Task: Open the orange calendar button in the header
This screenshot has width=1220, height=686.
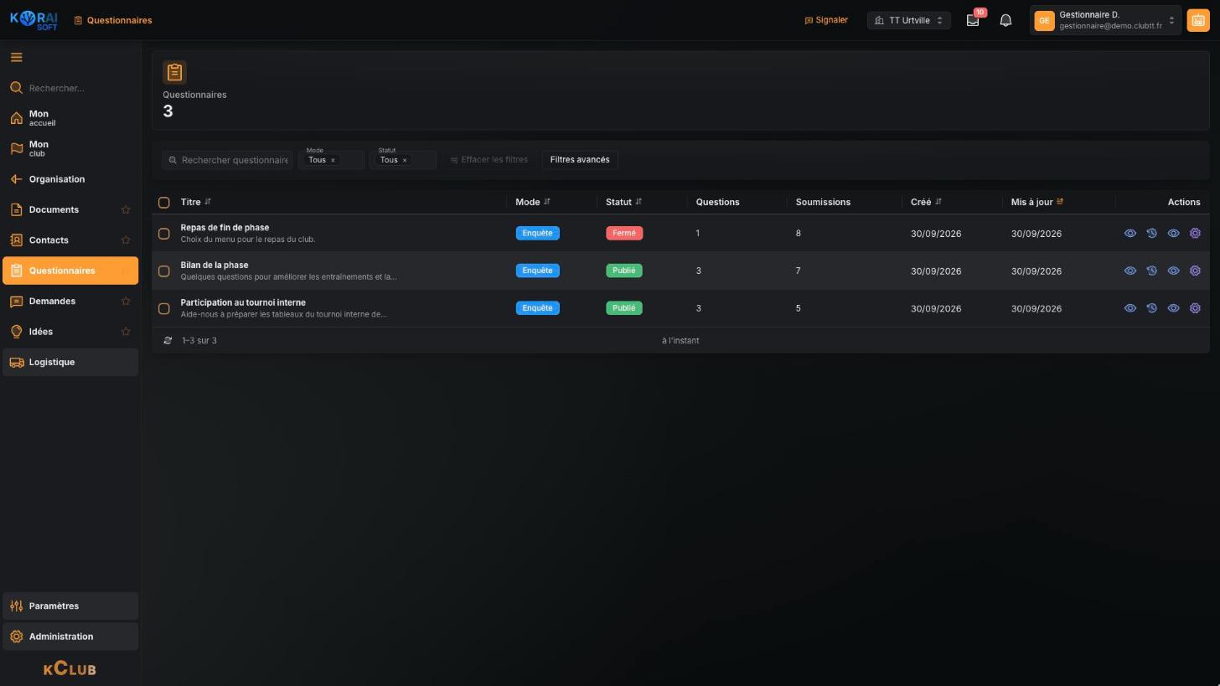Action: point(1198,20)
